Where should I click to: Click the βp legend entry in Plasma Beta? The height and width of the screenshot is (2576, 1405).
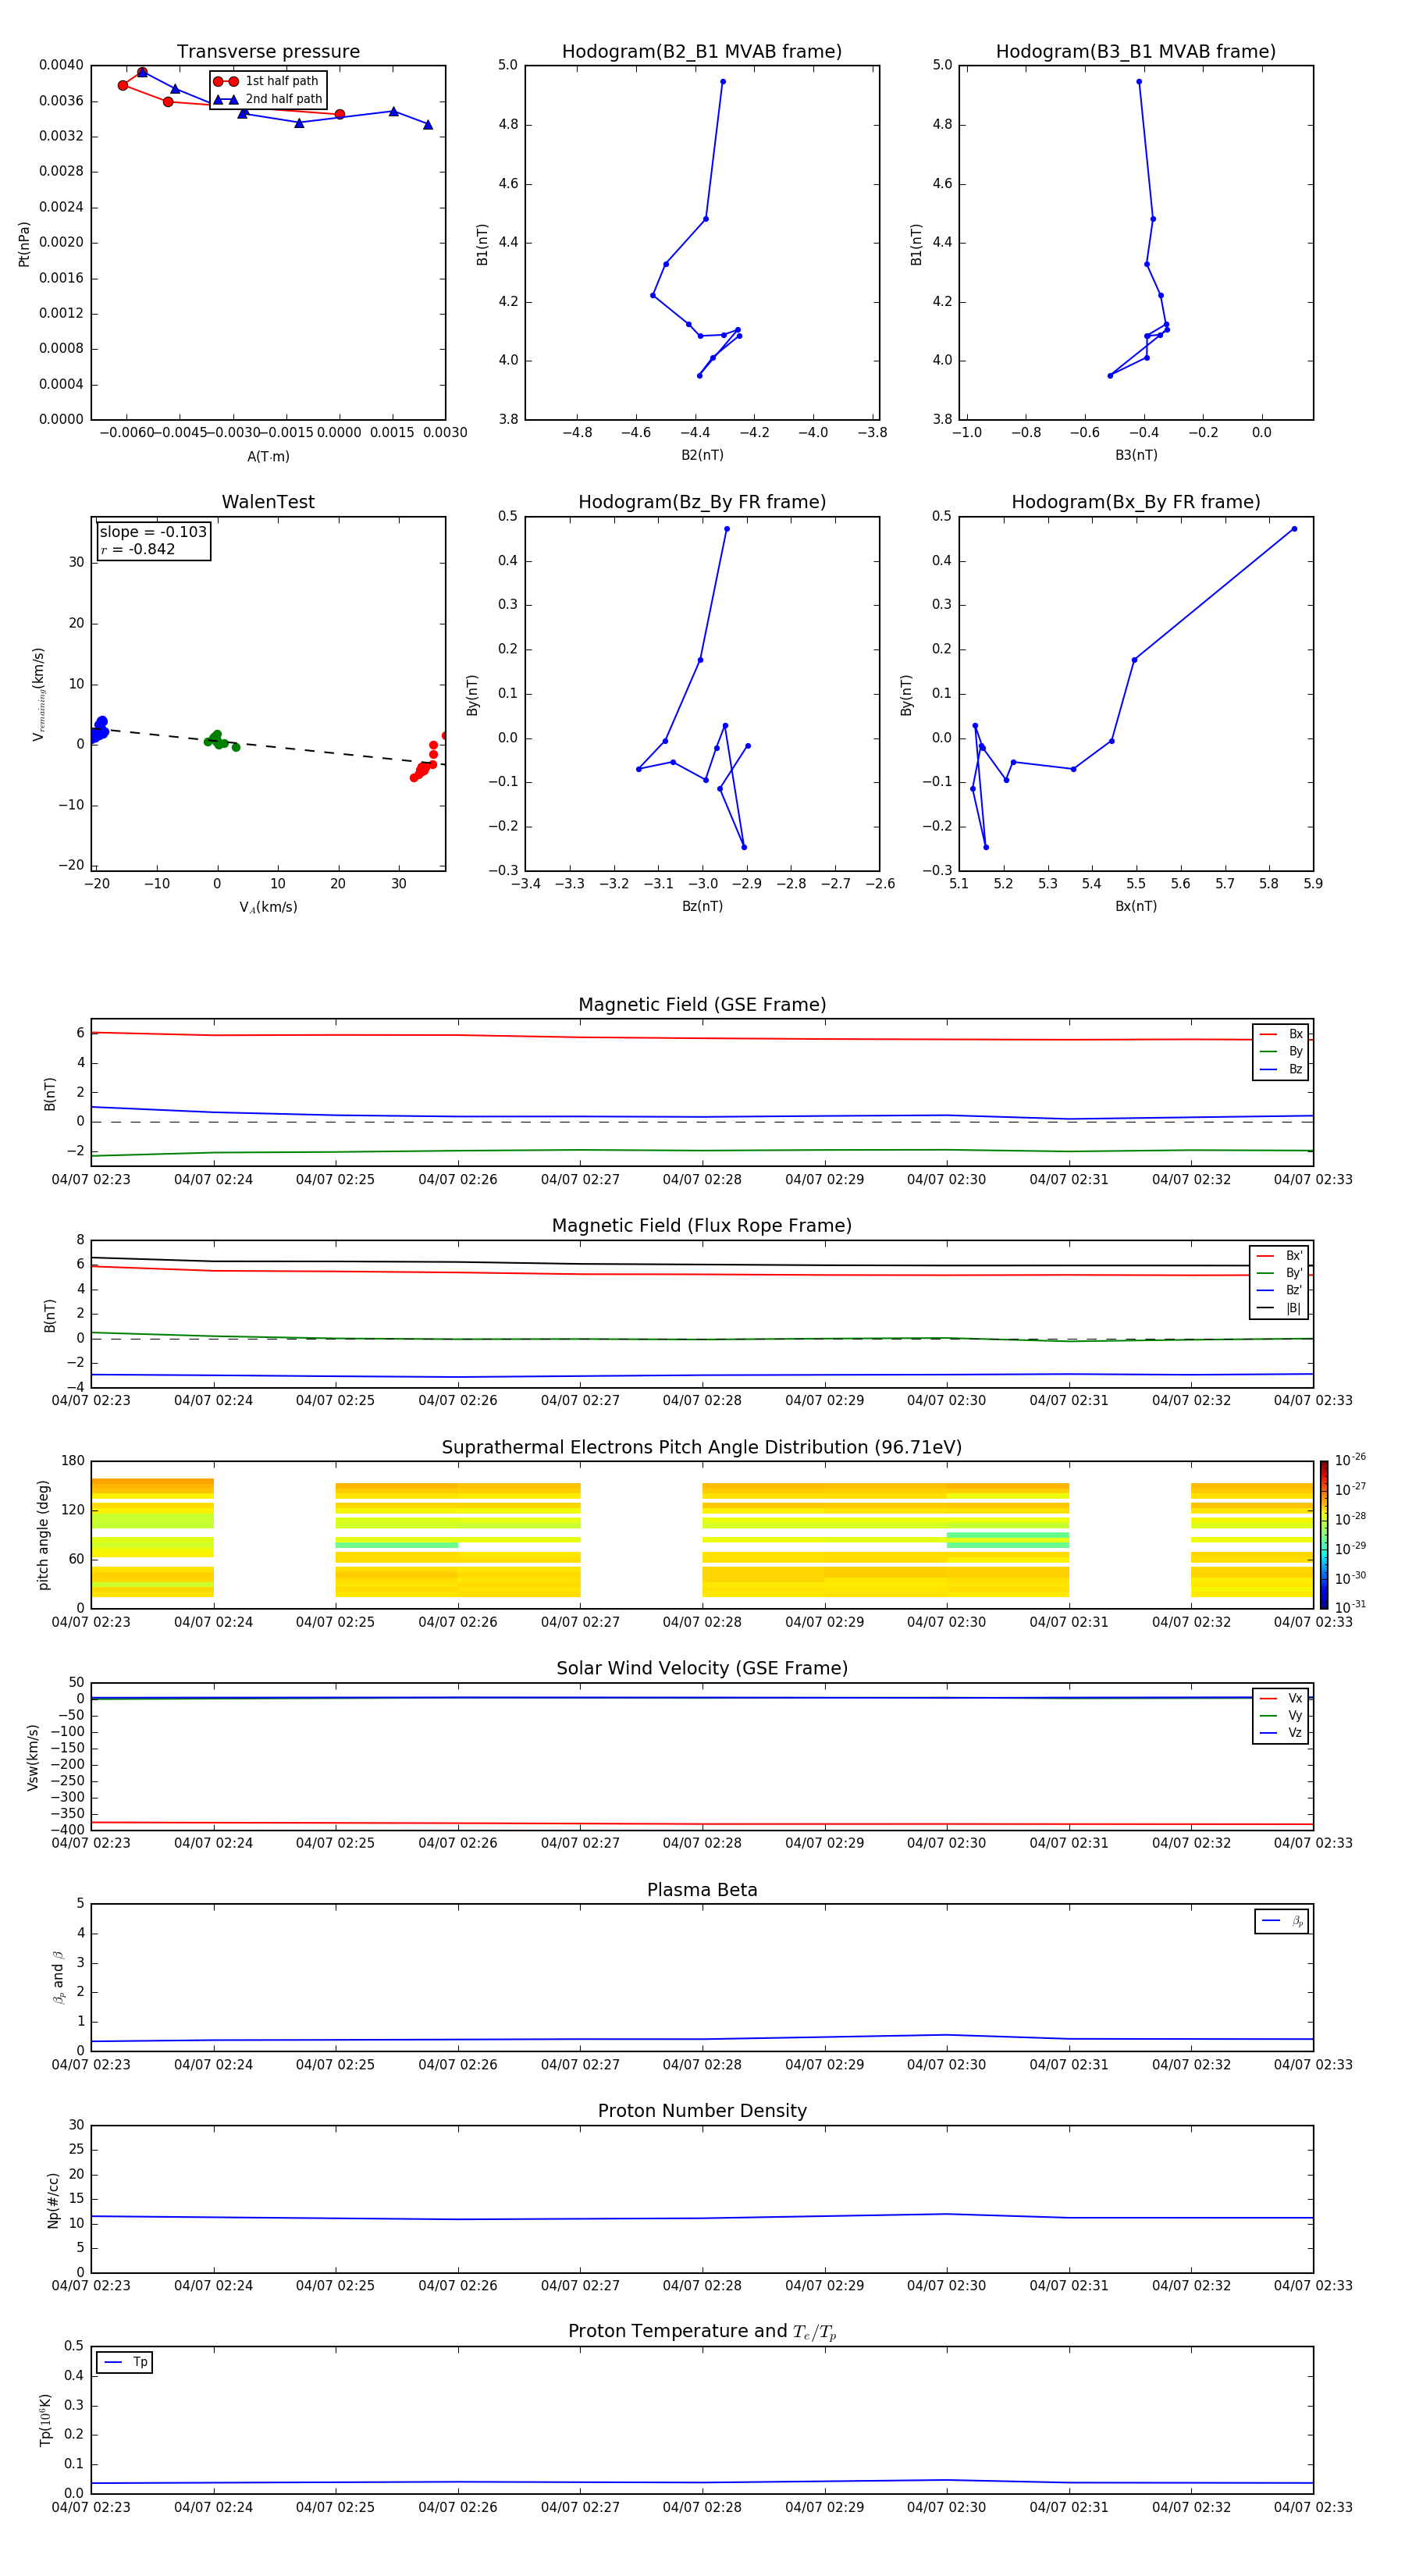click(x=1282, y=1921)
